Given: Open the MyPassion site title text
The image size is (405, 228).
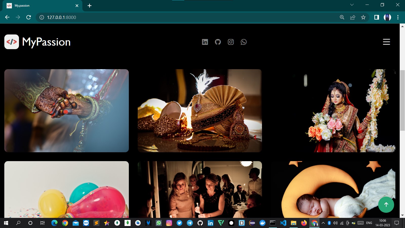Looking at the screenshot, I should tap(46, 42).
